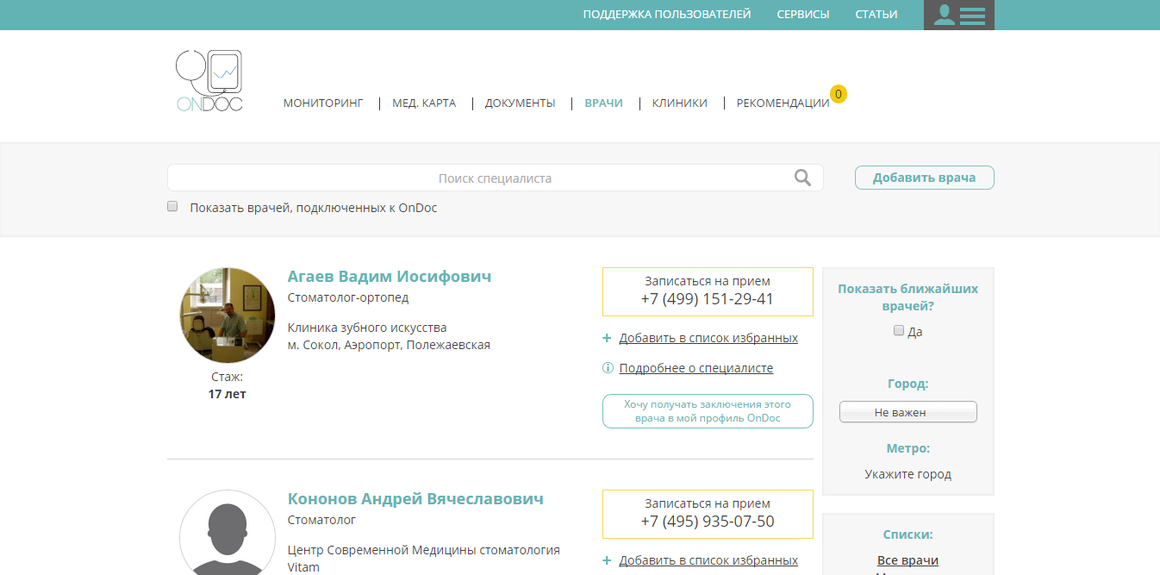Click the OnDoc logo
1160x575 pixels.
(x=209, y=82)
